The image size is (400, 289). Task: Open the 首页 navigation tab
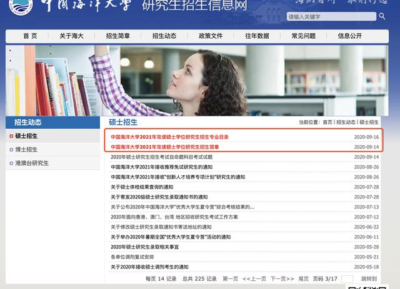(30, 36)
